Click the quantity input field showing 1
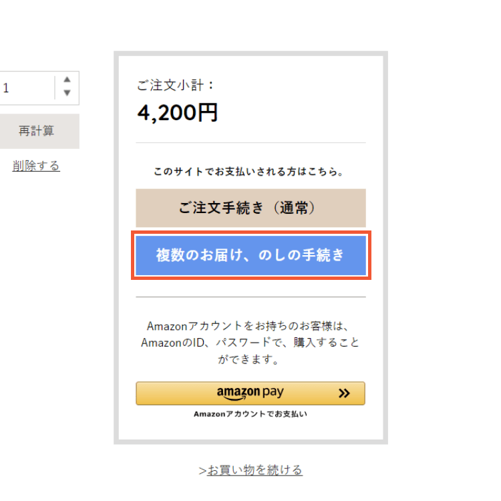 point(27,88)
